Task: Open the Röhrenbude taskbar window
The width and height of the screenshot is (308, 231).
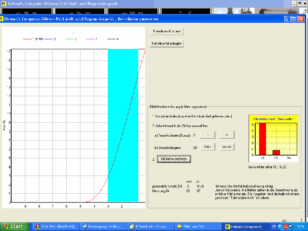Action: 151,226
